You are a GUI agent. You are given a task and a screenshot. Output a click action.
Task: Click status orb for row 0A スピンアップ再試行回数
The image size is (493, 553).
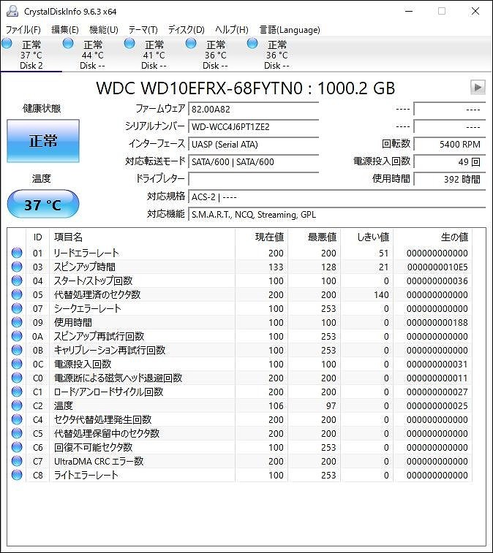17,336
